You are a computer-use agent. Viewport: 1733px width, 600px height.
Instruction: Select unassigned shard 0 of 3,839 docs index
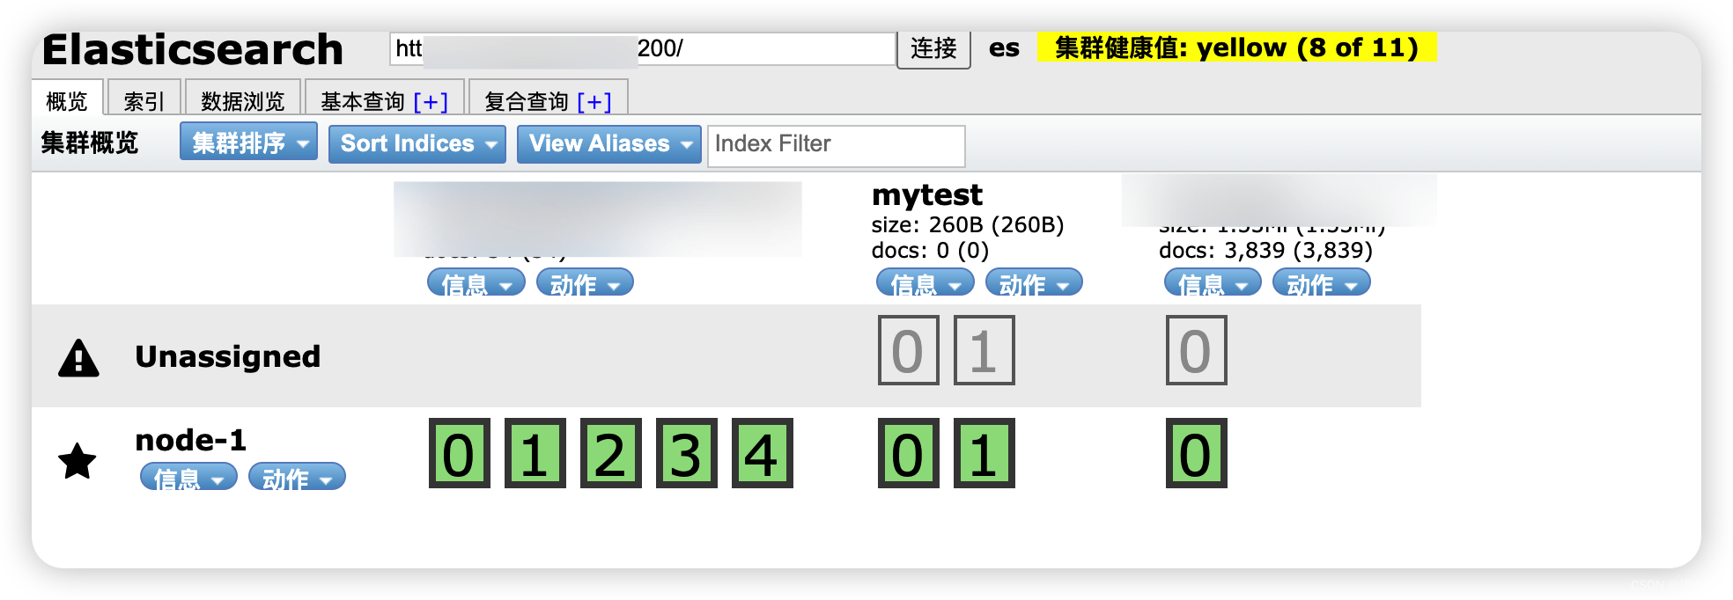[1197, 350]
